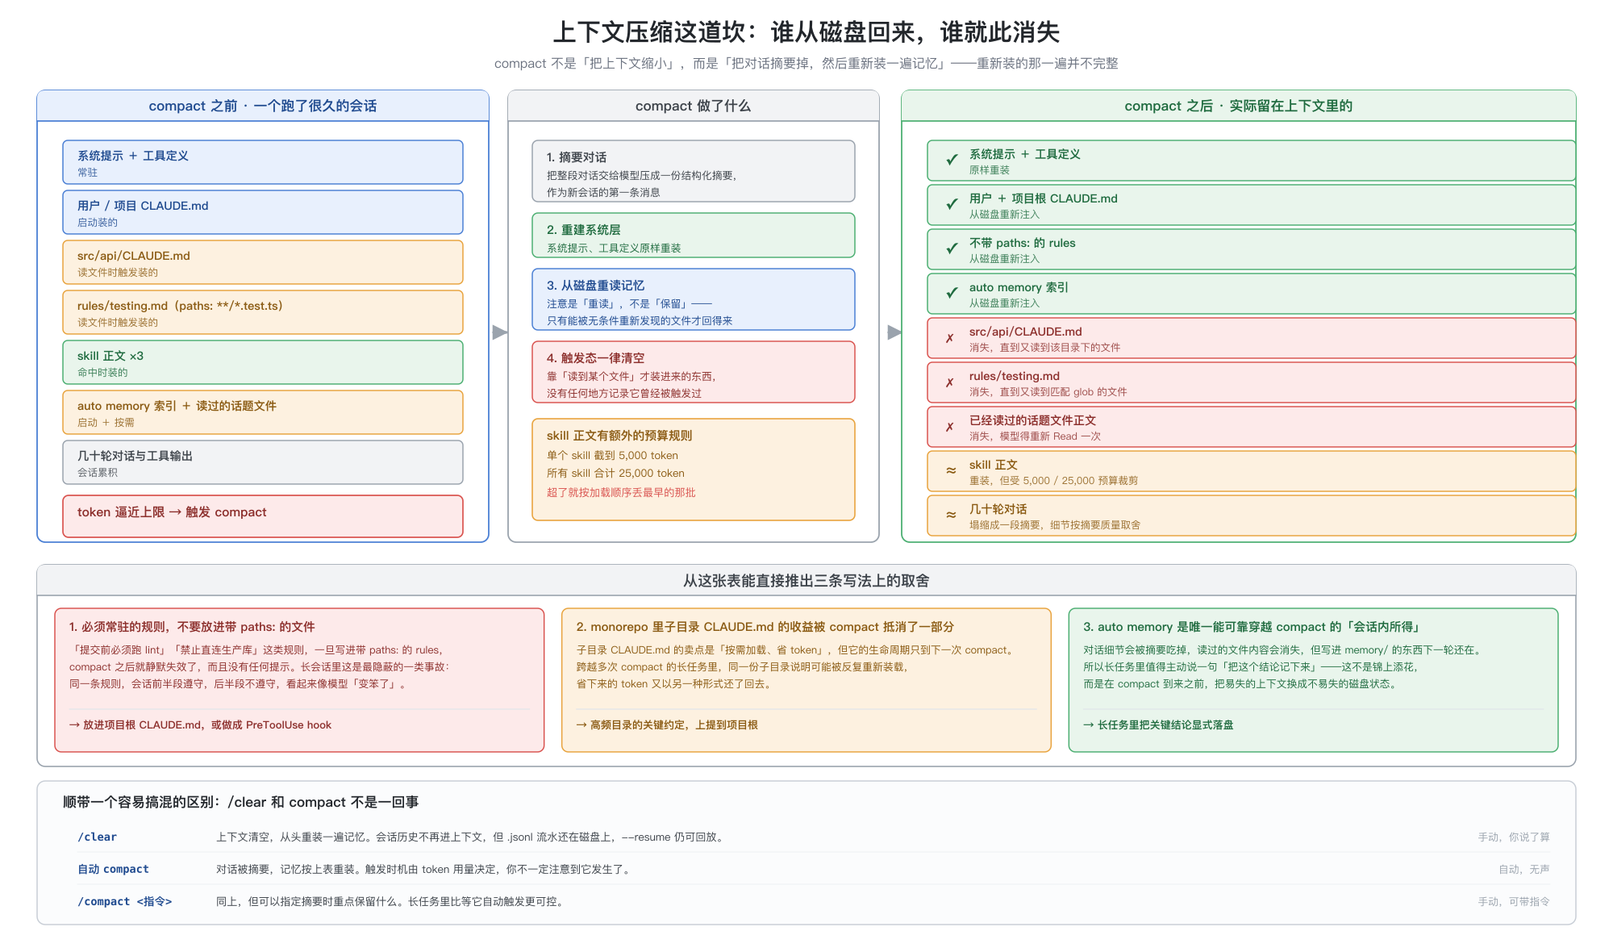
Task: Click the checkmark icon beside 系统提示 + 工具定义 原样重装
Action: tap(952, 160)
